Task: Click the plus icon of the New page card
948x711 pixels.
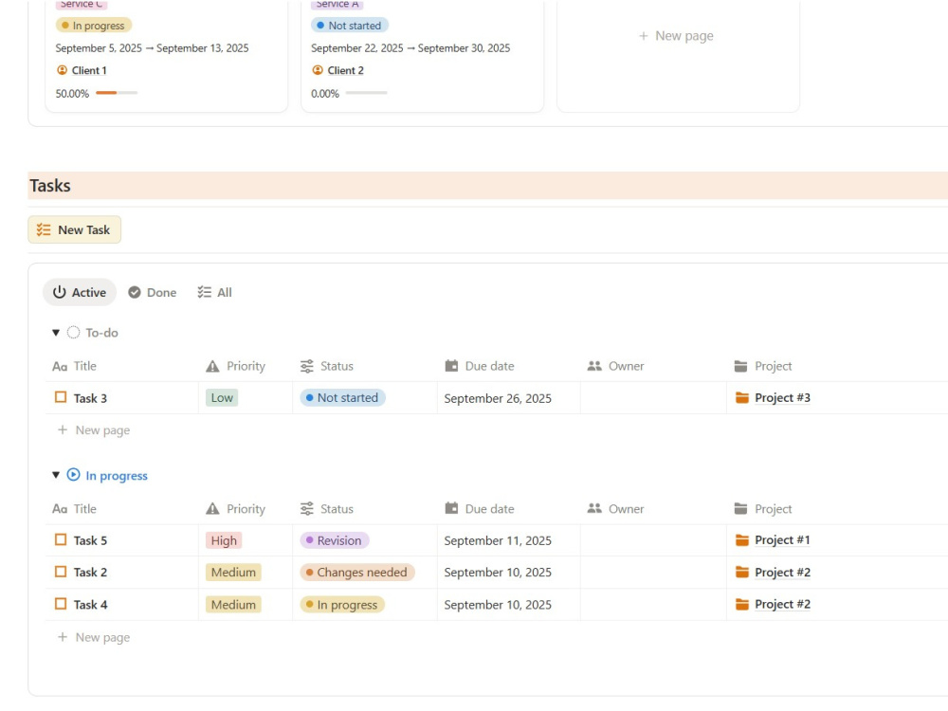Action: 644,36
